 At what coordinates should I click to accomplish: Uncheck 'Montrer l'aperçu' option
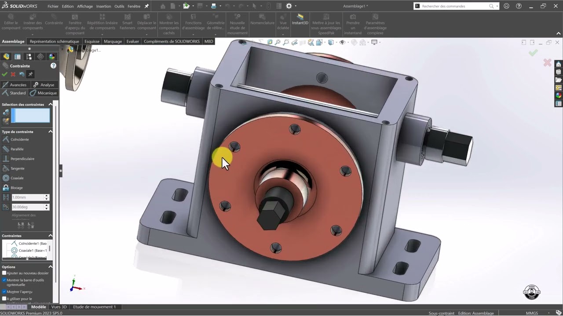4,292
